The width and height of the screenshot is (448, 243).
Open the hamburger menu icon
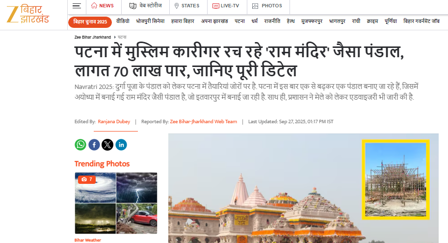(x=76, y=6)
